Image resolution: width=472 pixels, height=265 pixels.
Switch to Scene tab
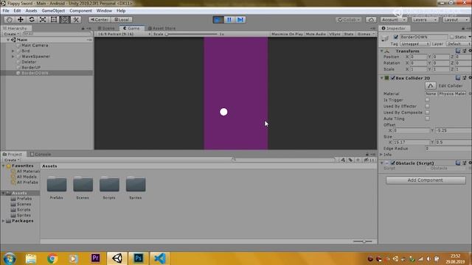[106, 28]
